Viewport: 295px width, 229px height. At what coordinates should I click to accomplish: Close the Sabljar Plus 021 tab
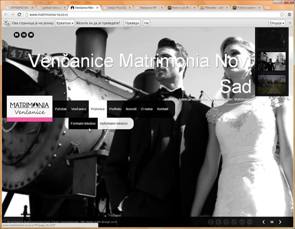click(x=130, y=8)
